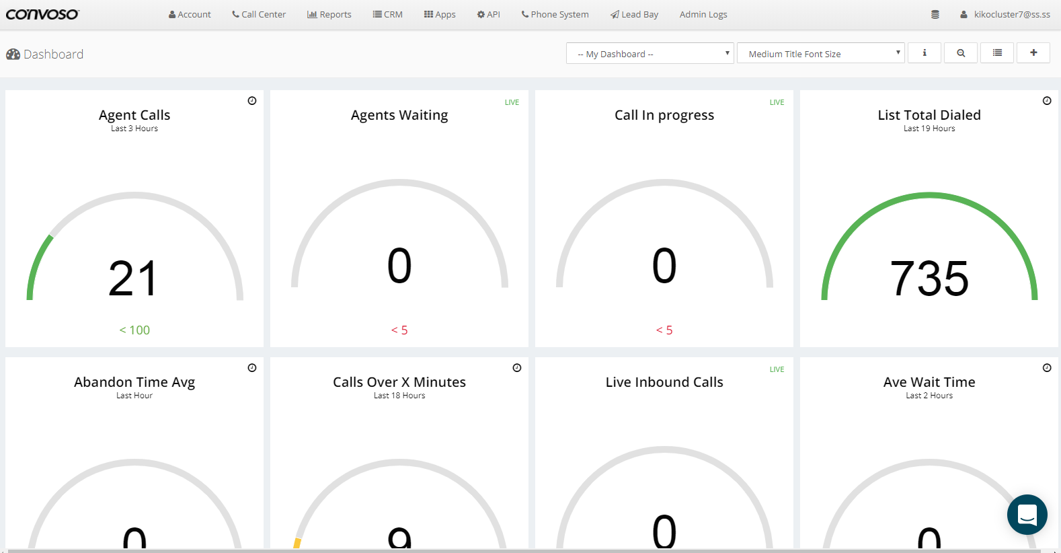This screenshot has width=1061, height=553.
Task: Click the value 735 in List Total Dialed
Action: [929, 279]
